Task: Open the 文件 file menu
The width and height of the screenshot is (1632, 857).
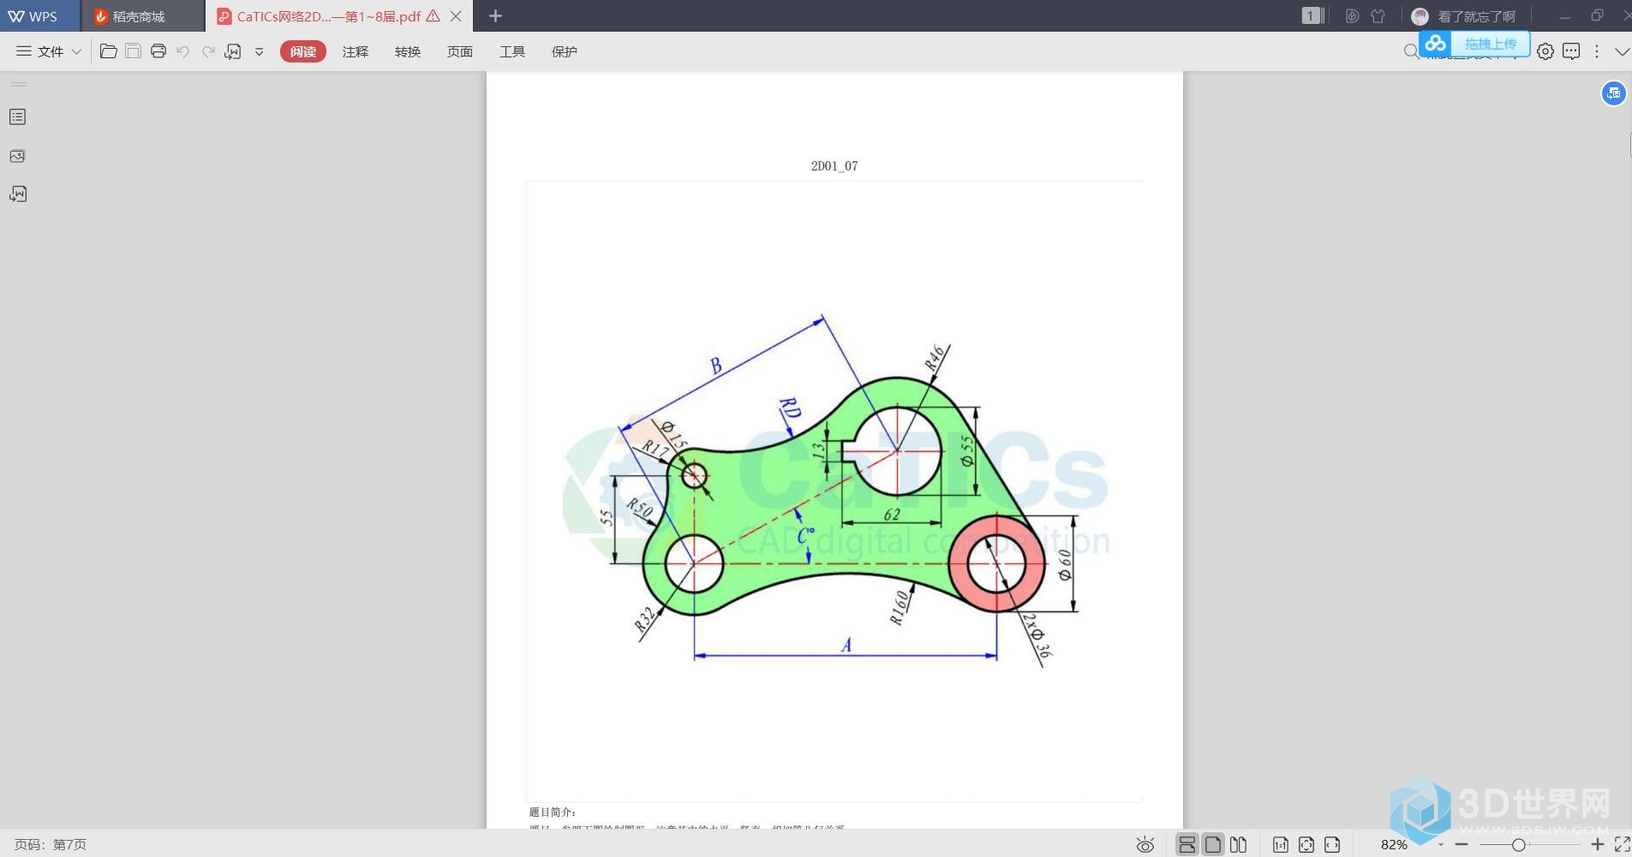Action: click(49, 51)
